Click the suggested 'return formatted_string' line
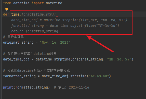146x99 pixels. pos(35,31)
